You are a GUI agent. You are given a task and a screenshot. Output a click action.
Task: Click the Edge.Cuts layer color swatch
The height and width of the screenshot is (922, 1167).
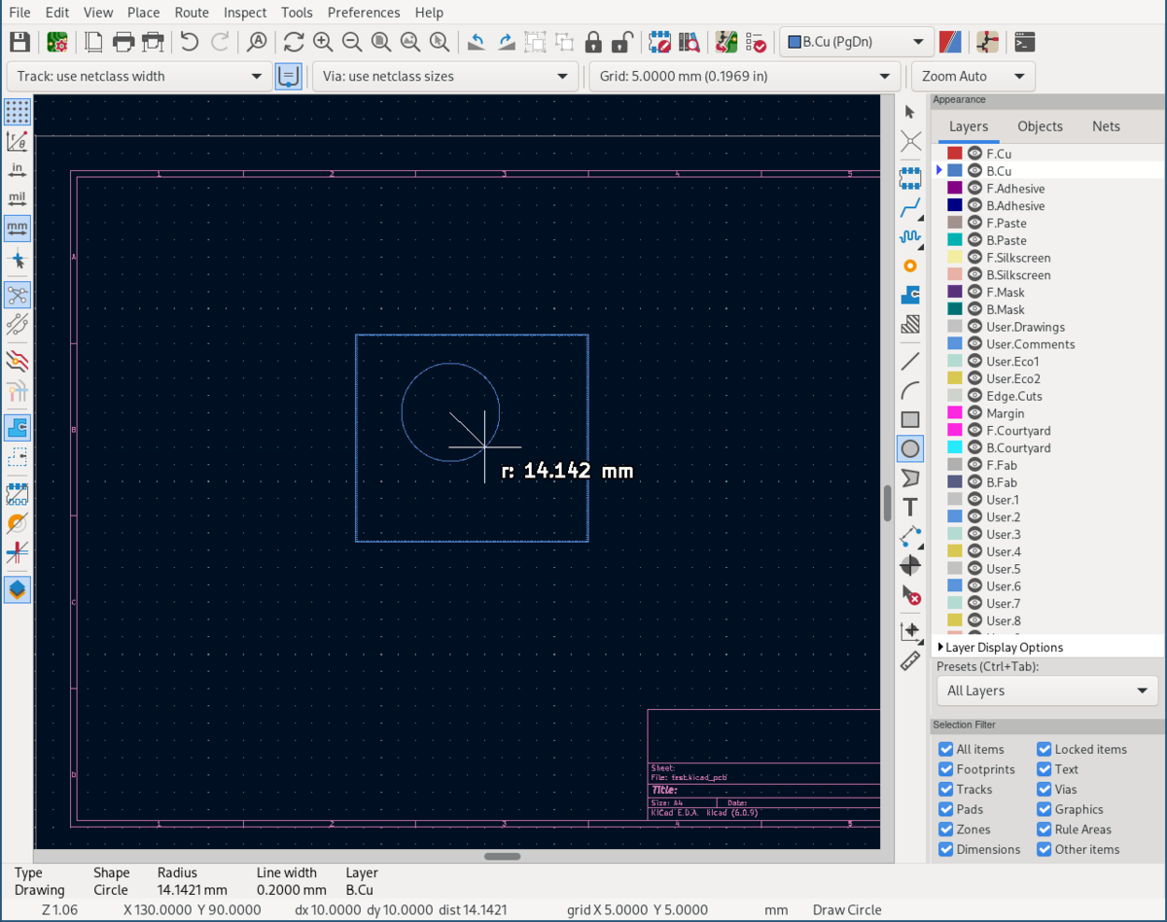tap(954, 396)
